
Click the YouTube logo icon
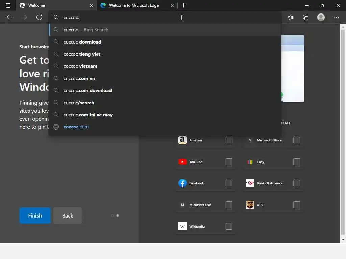click(182, 162)
